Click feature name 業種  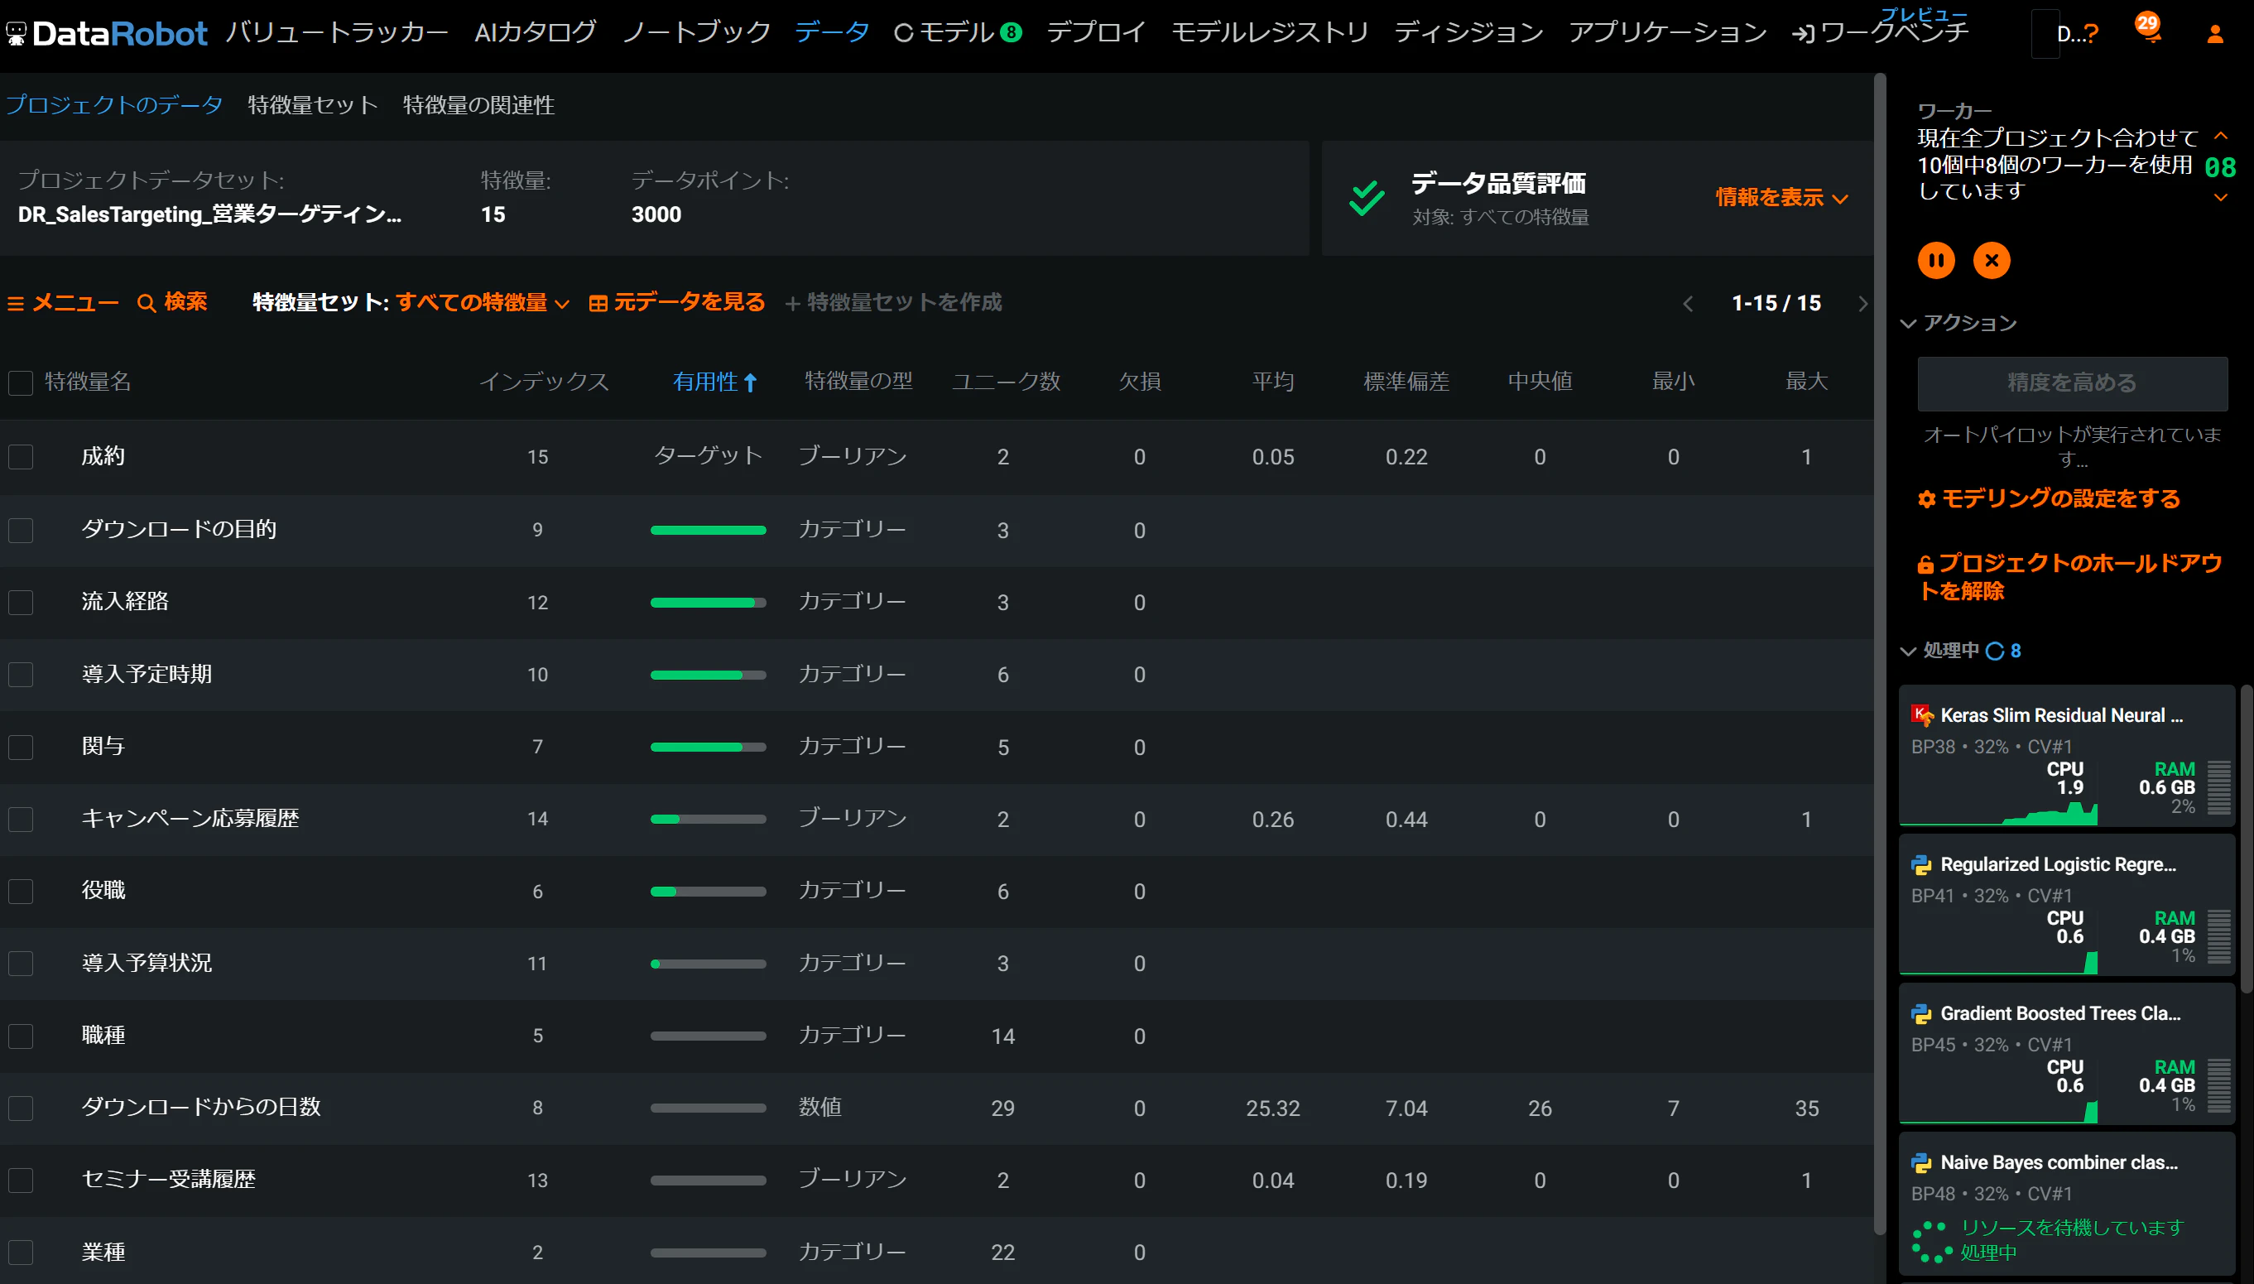[103, 1253]
